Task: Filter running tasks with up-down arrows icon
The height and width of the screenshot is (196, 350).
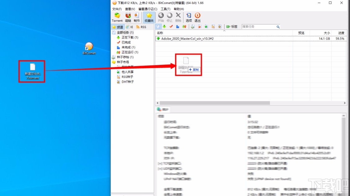Action: coord(184,27)
